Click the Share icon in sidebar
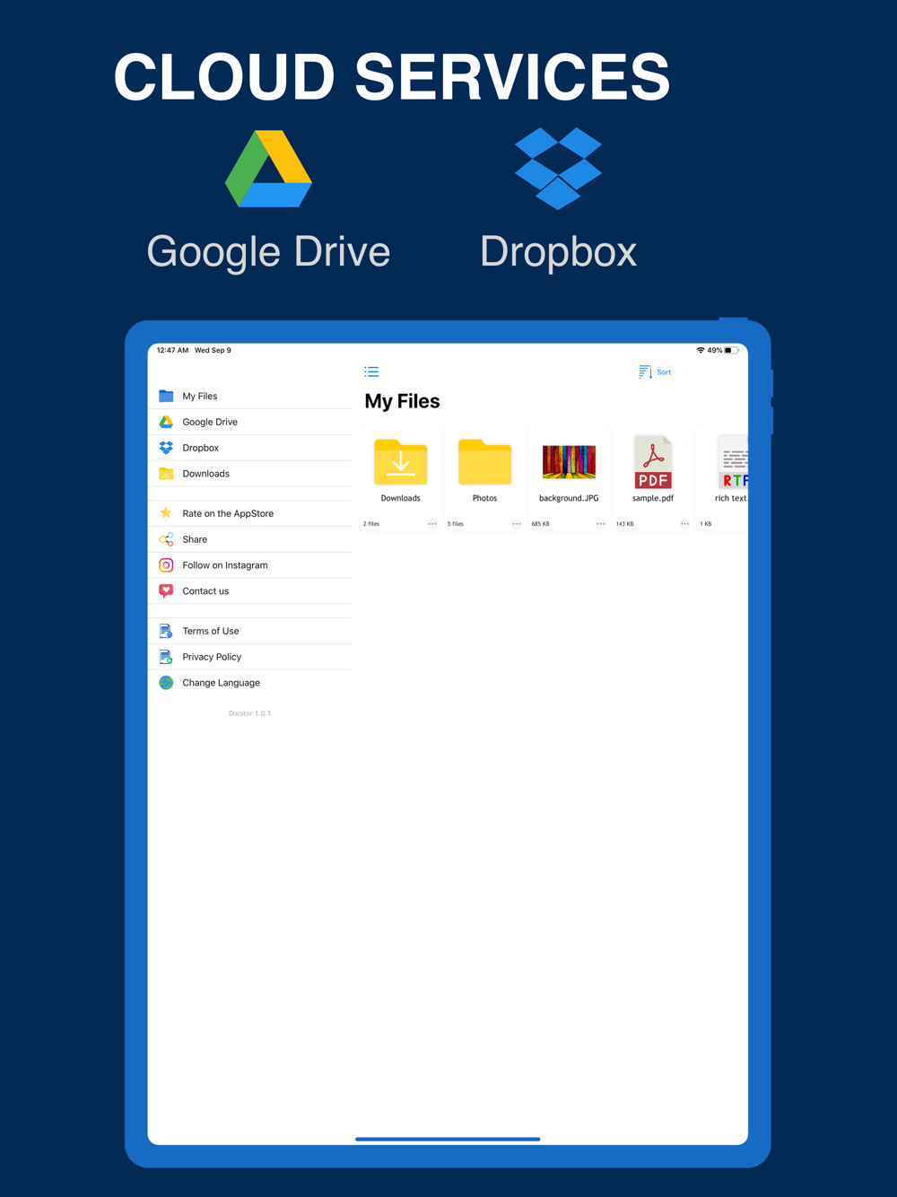The height and width of the screenshot is (1197, 897). (166, 539)
